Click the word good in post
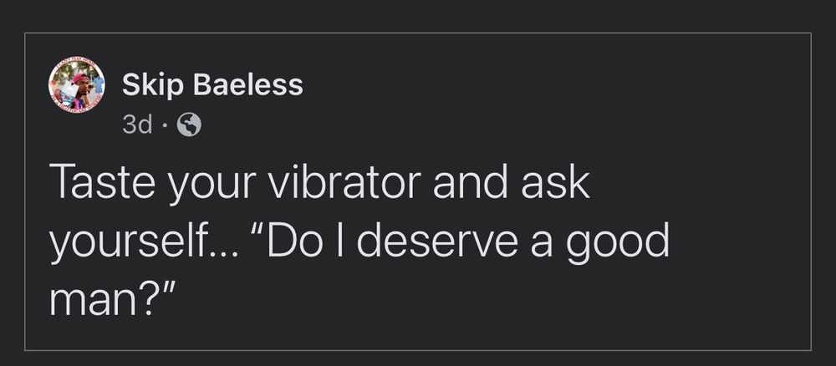This screenshot has width=836, height=366. click(618, 243)
